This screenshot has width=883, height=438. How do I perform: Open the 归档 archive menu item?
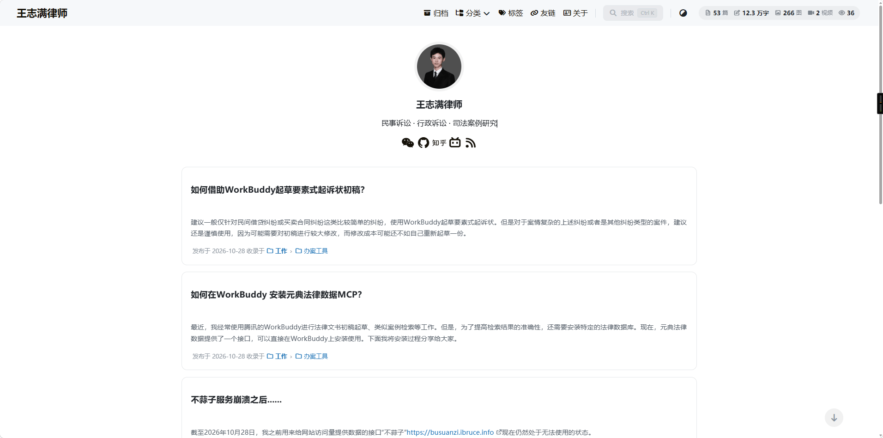tap(436, 13)
